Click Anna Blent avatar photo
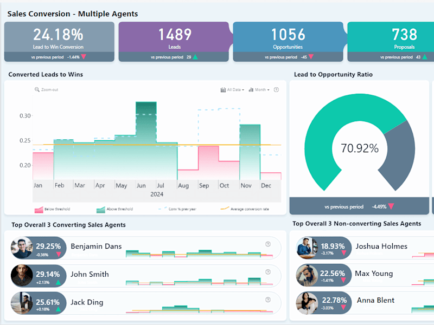Image resolution: width=434 pixels, height=325 pixels. click(x=307, y=303)
